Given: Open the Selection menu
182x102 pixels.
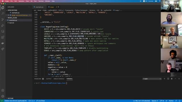Looking at the screenshot, I should tap(21, 1).
